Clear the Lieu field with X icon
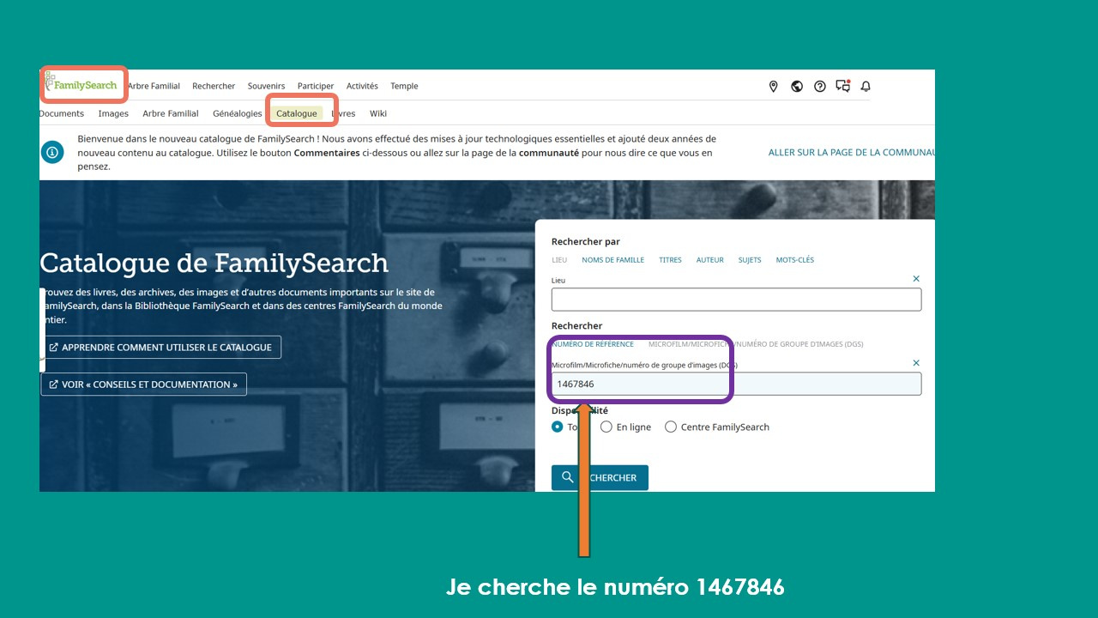The image size is (1098, 618). pyautogui.click(x=916, y=279)
